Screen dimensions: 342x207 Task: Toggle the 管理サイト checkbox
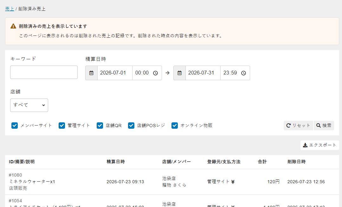coord(62,126)
